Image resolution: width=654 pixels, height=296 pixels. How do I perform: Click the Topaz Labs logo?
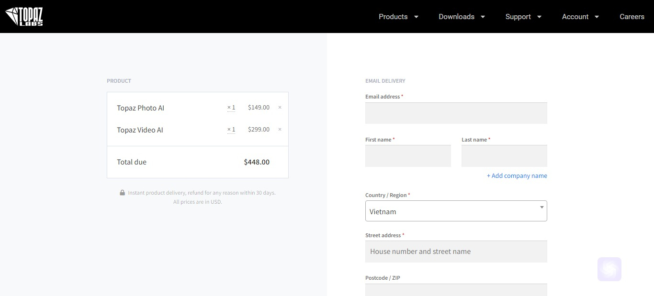pos(24,16)
